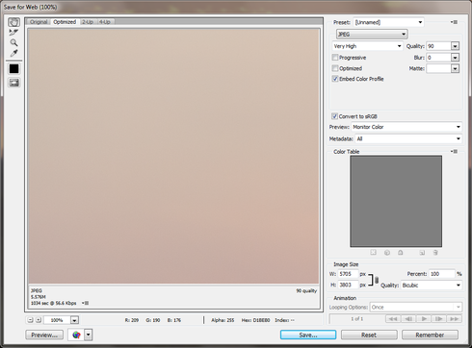Image resolution: width=472 pixels, height=348 pixels.
Task: Enable the Optimized checkbox
Action: [x=335, y=68]
